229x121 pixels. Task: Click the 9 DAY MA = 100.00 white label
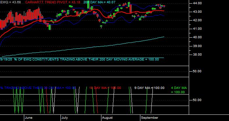pyautogui.click(x=149, y=88)
